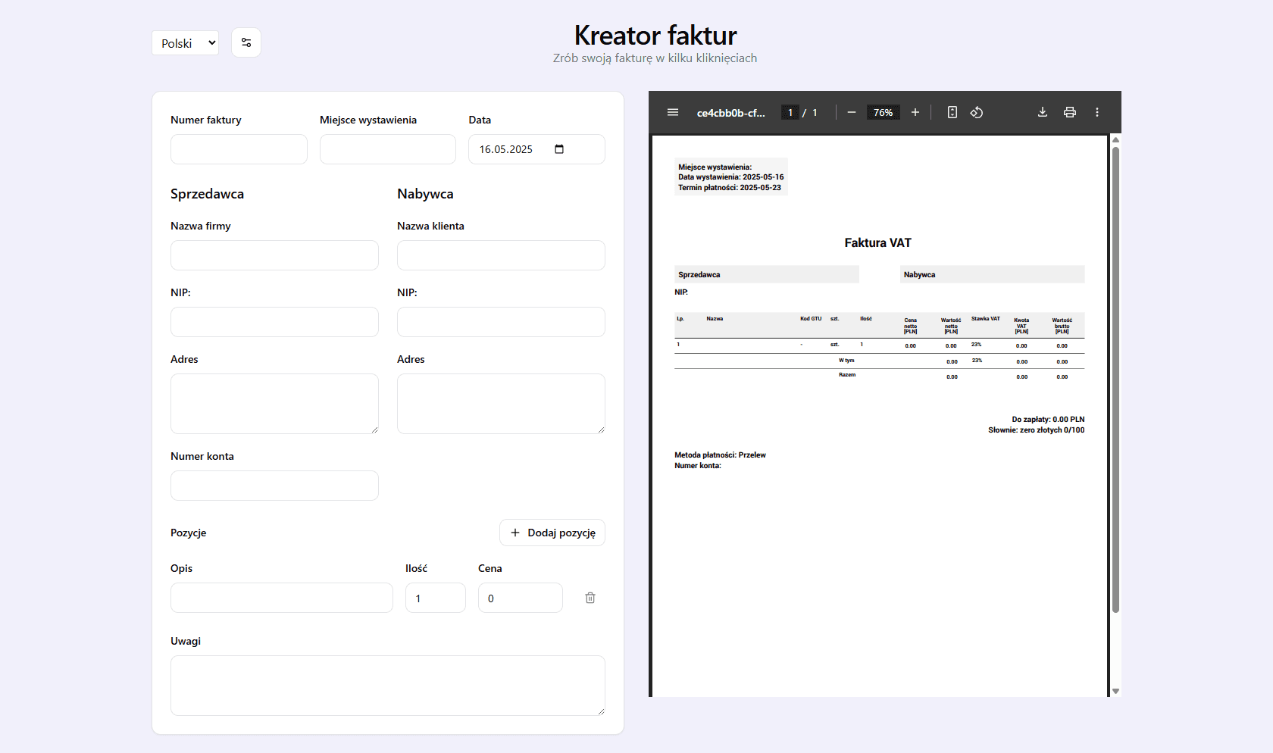Open the Polski language dropdown
1273x753 pixels.
186,43
